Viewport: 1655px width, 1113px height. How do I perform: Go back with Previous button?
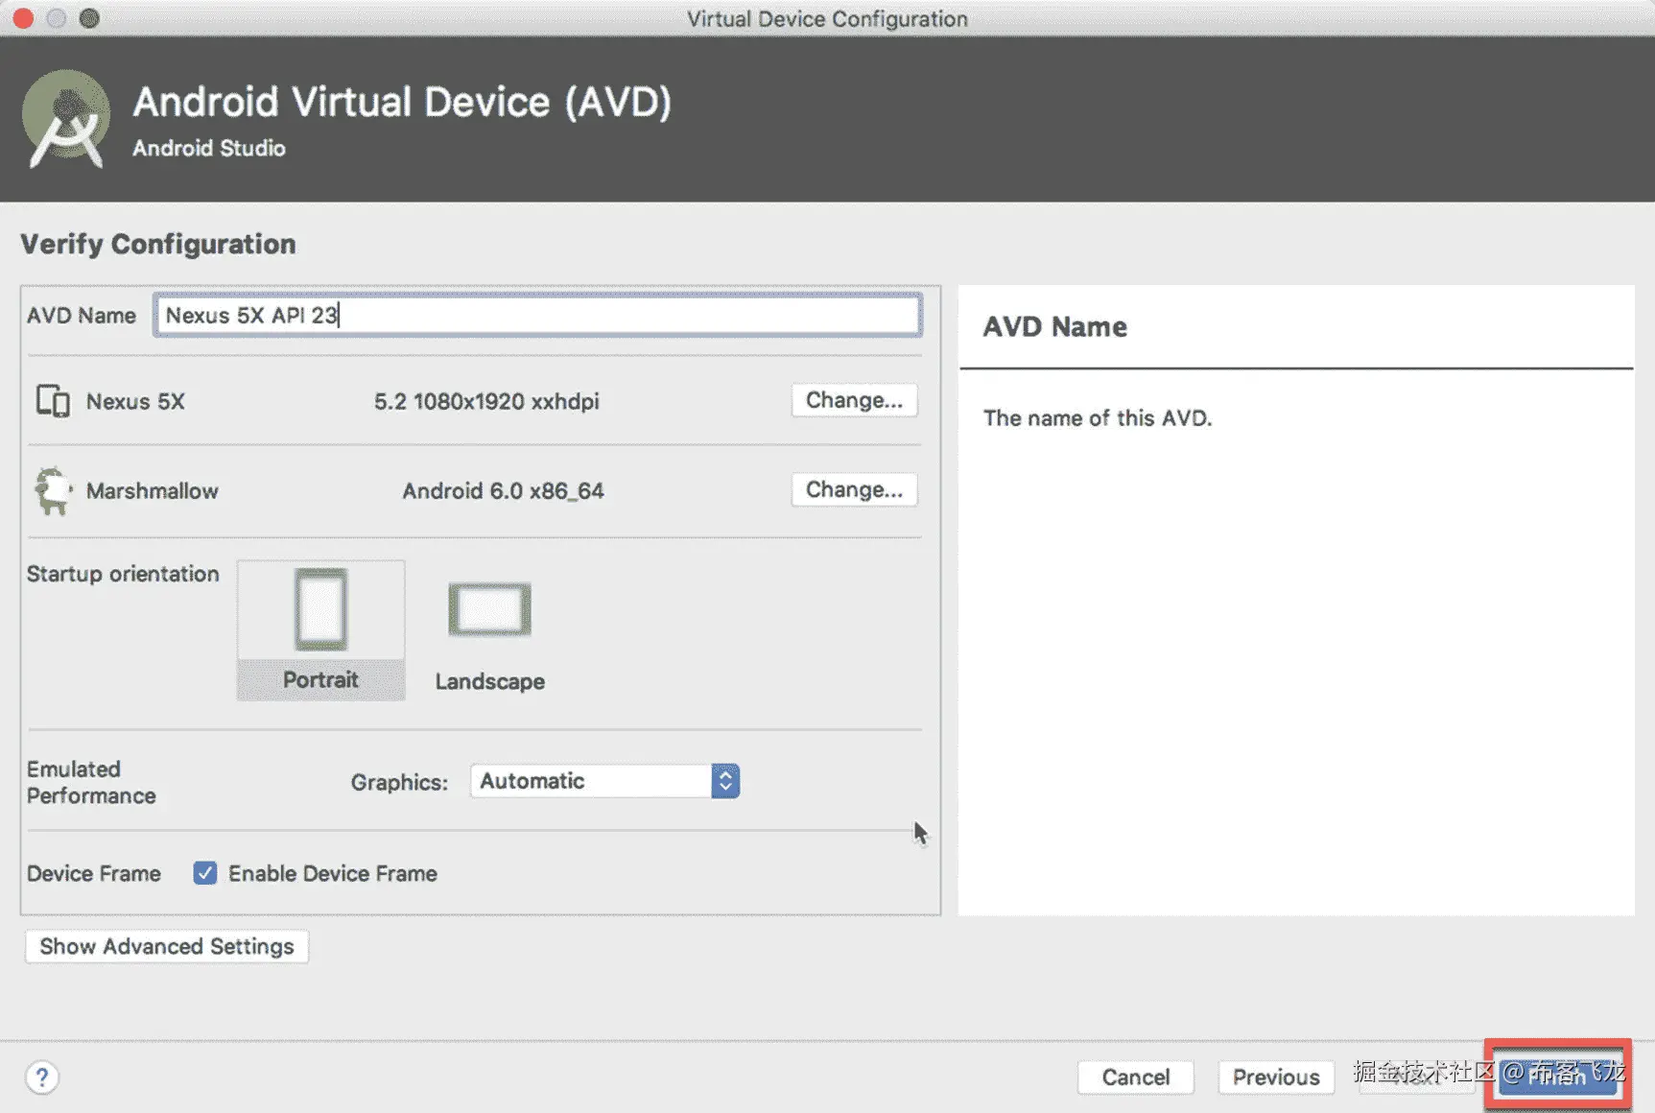[1276, 1077]
